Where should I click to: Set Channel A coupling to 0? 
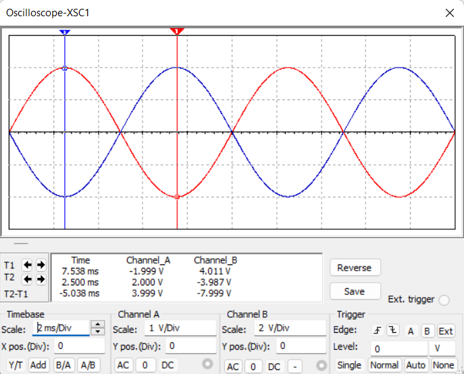[x=145, y=365]
